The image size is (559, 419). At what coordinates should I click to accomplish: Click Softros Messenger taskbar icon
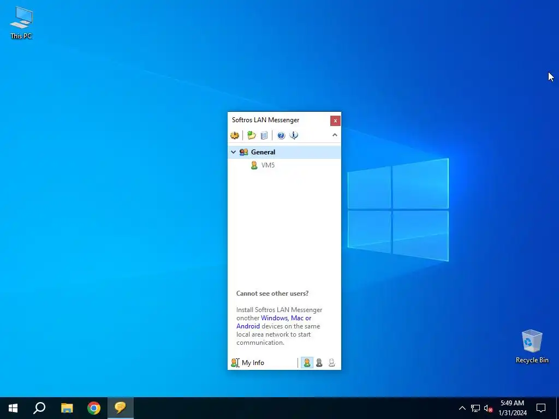[x=121, y=408]
